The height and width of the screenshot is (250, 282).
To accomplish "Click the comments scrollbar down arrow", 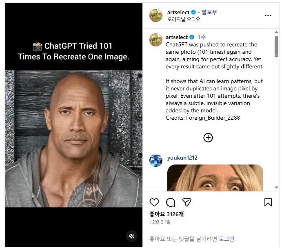I will point(276,187).
